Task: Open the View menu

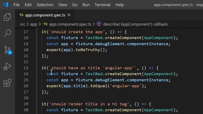Action: [x=63, y=5]
